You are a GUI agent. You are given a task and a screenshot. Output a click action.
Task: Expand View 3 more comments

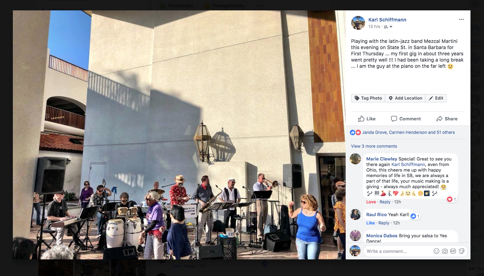tap(374, 146)
